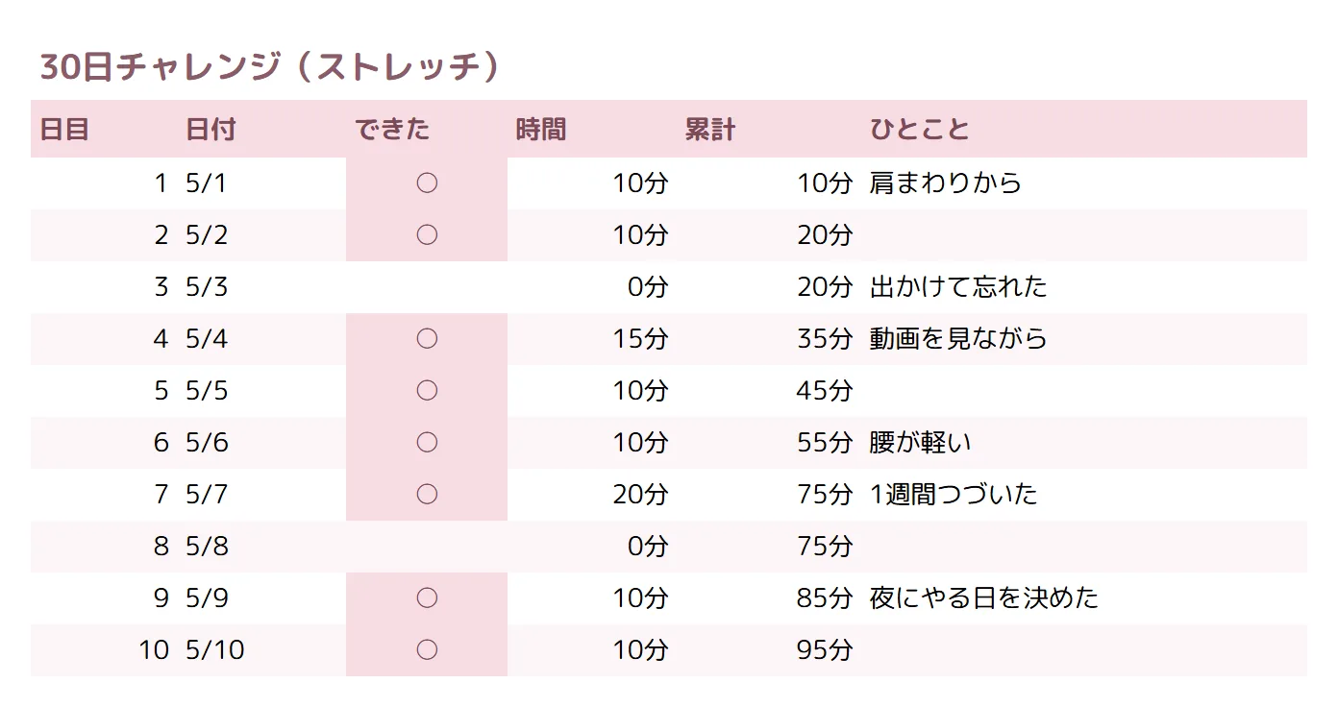
Task: Click the 日目 column header
Action: click(64, 129)
